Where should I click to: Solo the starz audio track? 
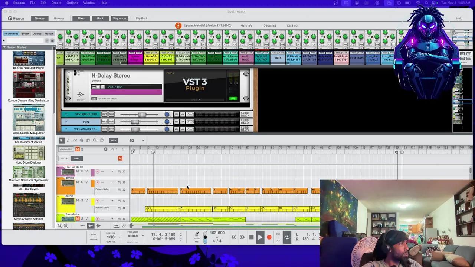point(111,122)
